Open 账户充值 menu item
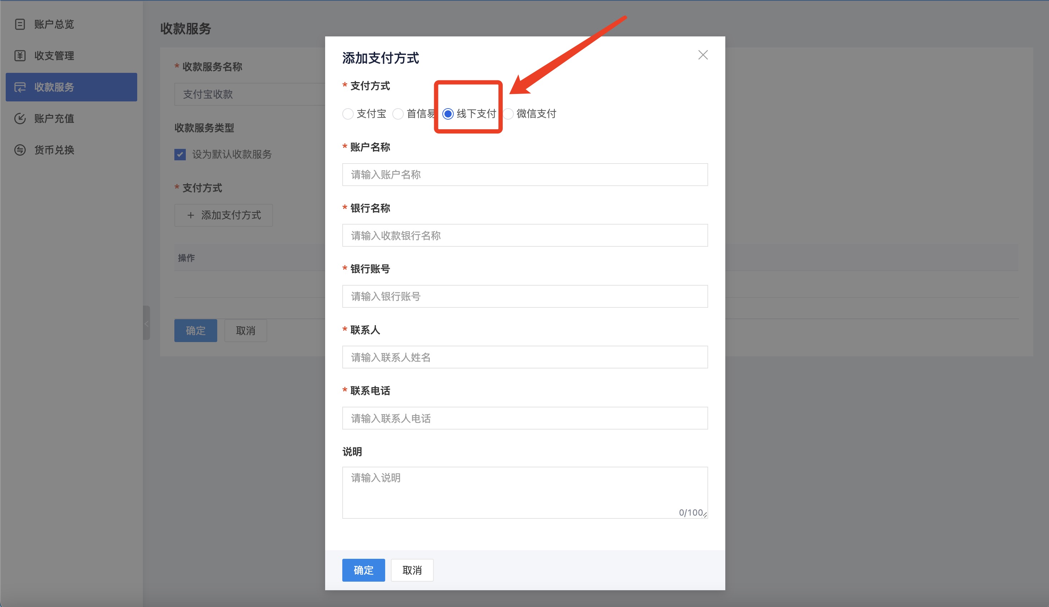The image size is (1049, 607). [71, 119]
